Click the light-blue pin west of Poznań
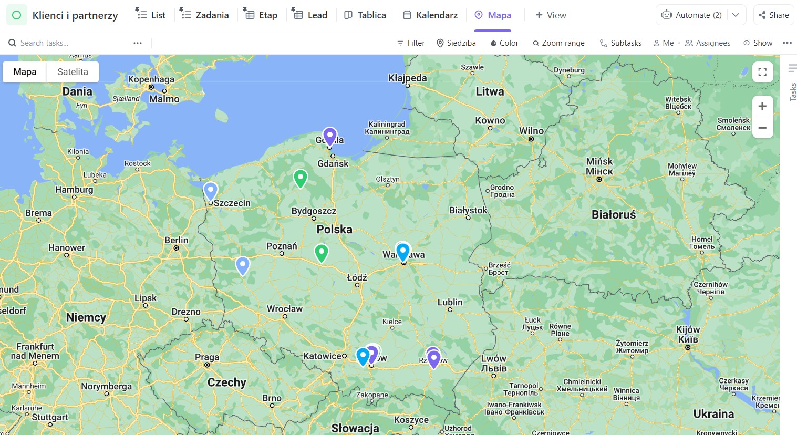 tap(242, 266)
